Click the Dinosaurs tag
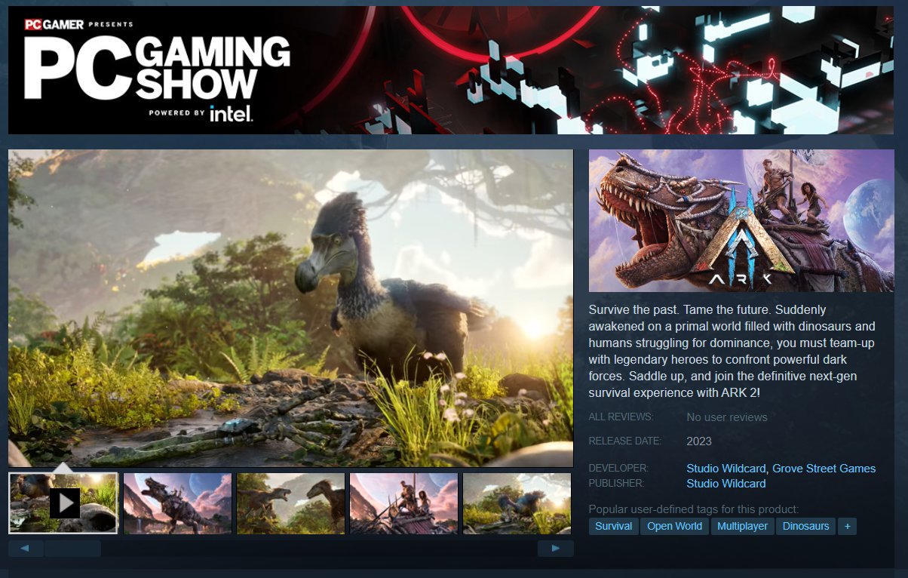The width and height of the screenshot is (908, 578). [806, 526]
